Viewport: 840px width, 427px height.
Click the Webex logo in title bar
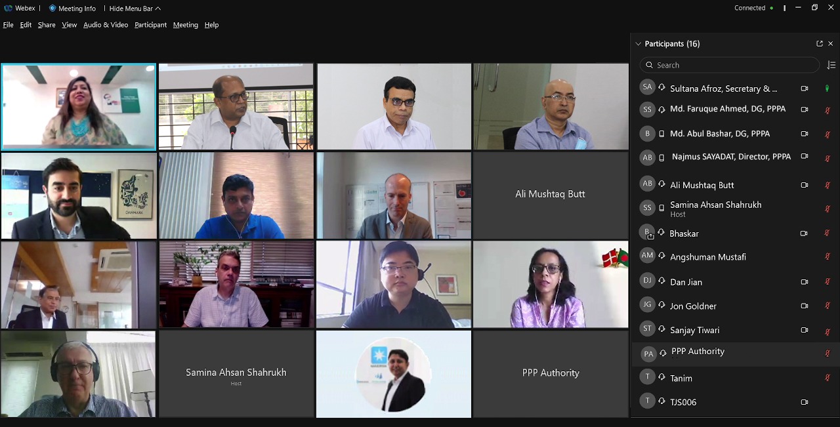point(8,9)
